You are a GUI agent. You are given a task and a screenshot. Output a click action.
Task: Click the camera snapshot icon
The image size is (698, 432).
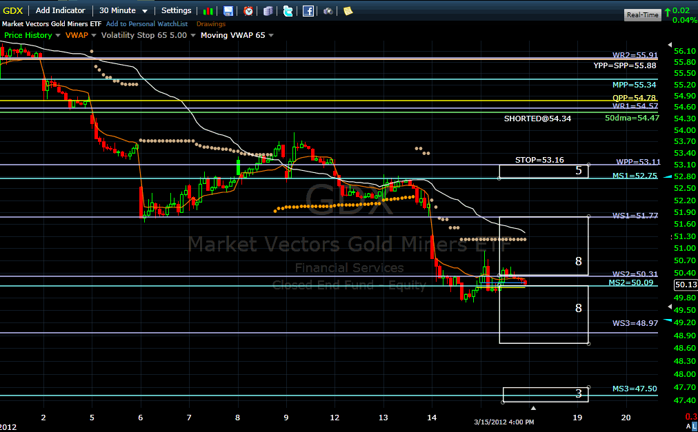(328, 11)
